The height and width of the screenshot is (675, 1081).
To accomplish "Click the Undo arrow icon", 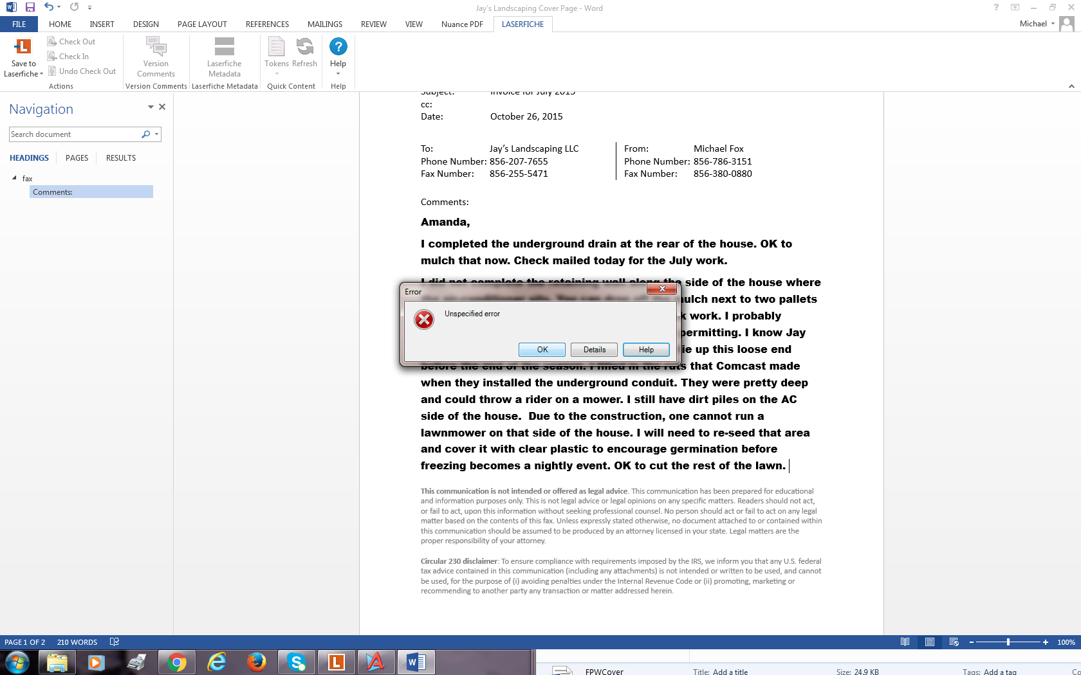I will [48, 7].
